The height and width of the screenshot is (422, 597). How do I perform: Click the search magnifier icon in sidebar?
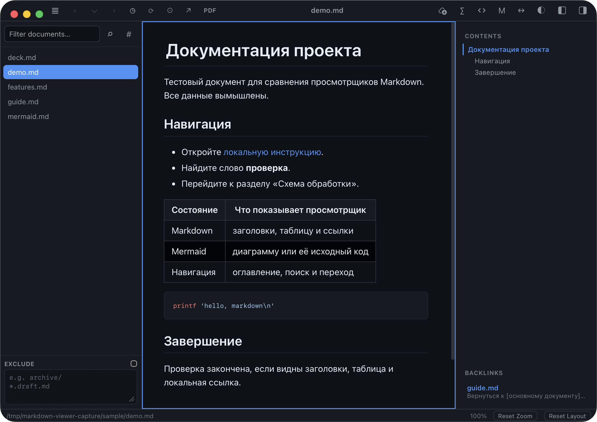click(110, 34)
